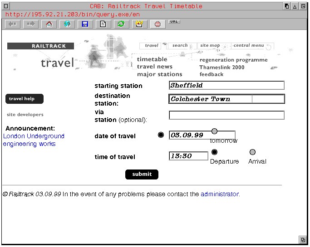The width and height of the screenshot is (310, 247).
Task: Save the page with the floppy disk icon
Action: click(85, 24)
